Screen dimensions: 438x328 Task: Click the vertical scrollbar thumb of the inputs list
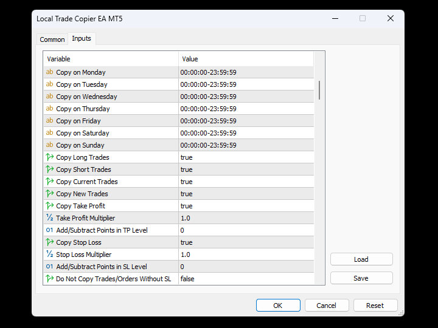319,91
